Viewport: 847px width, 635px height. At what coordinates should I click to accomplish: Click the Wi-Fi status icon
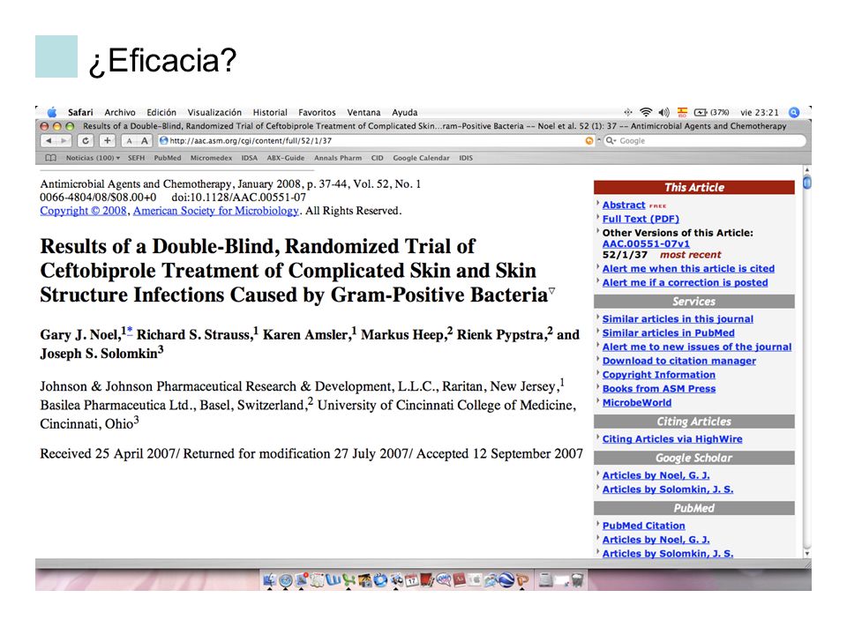(x=646, y=112)
